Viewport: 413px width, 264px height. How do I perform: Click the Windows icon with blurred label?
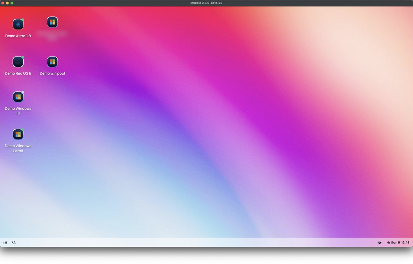[52, 22]
